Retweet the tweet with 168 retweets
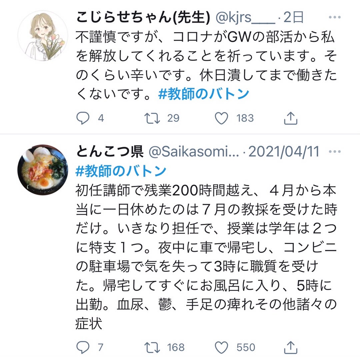The height and width of the screenshot is (357, 360). 152,347
